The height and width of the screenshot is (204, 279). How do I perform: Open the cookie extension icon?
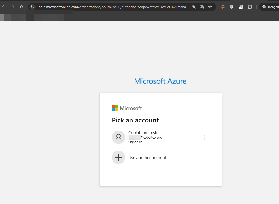tap(223, 7)
